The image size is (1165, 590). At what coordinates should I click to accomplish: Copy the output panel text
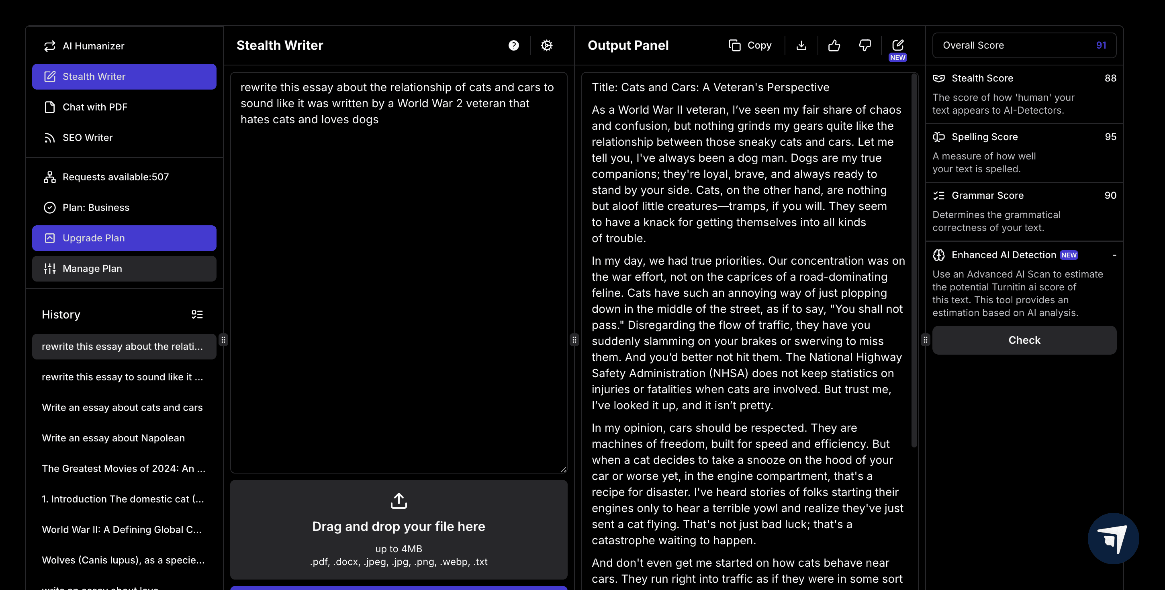[750, 45]
